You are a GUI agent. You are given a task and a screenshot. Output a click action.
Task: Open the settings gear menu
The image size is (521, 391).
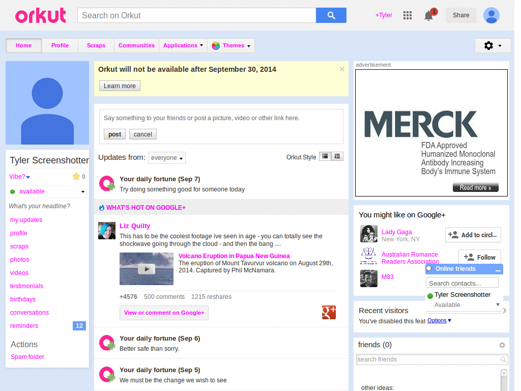click(x=493, y=45)
